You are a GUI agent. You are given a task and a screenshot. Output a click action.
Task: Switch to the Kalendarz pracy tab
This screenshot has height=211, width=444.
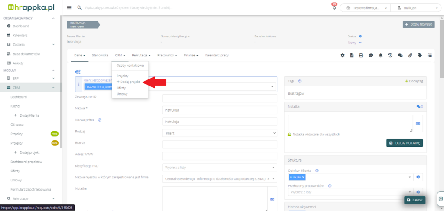pyautogui.click(x=216, y=56)
